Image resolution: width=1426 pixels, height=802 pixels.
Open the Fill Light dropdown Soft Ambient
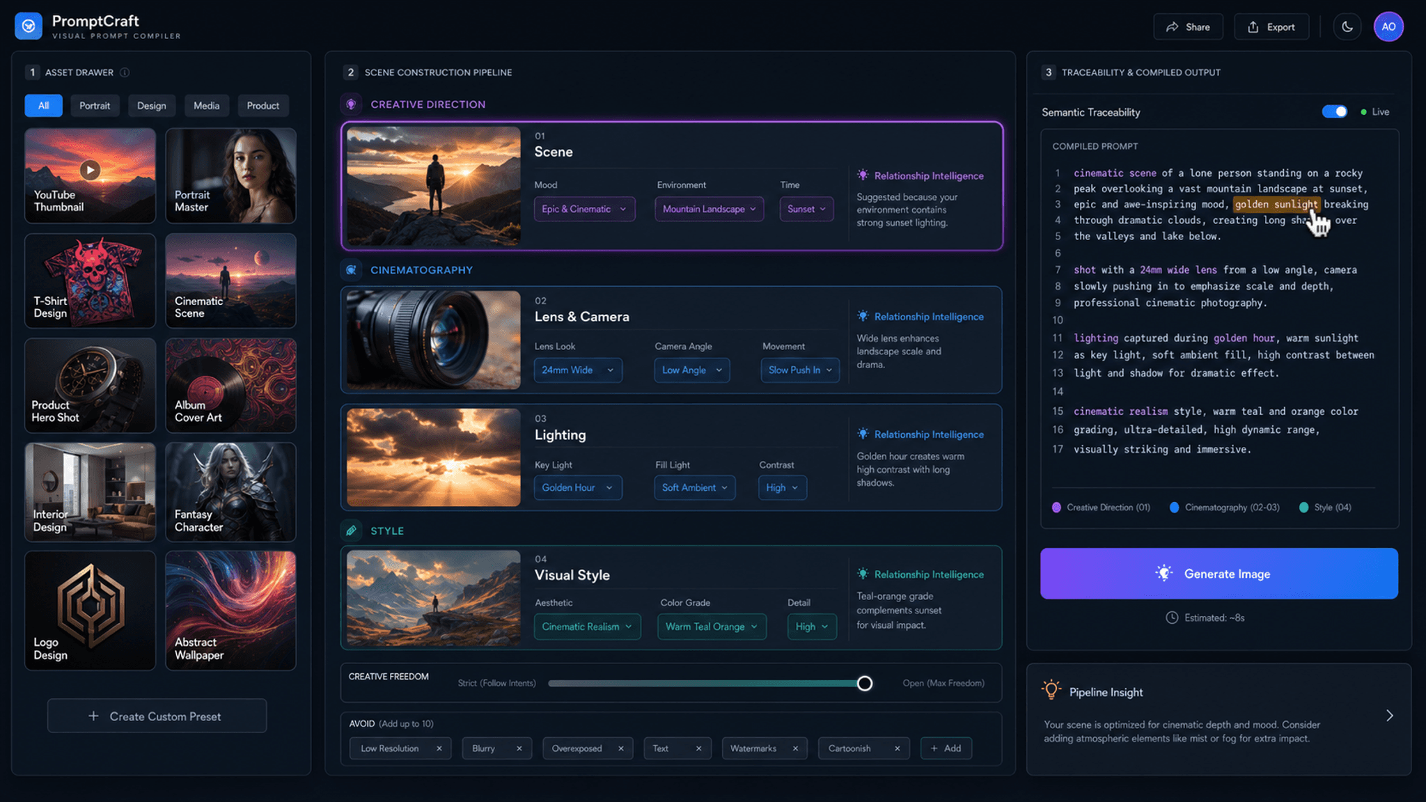click(x=695, y=487)
